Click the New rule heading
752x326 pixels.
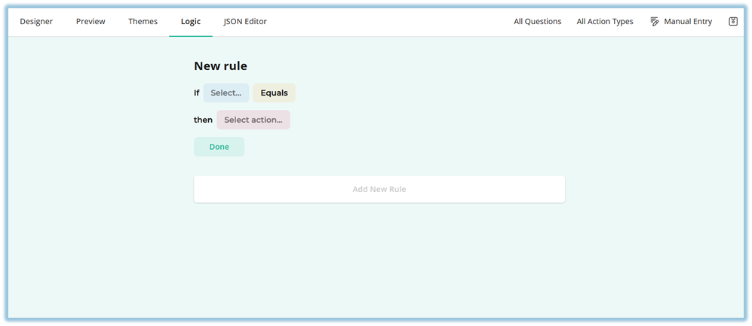tap(220, 66)
